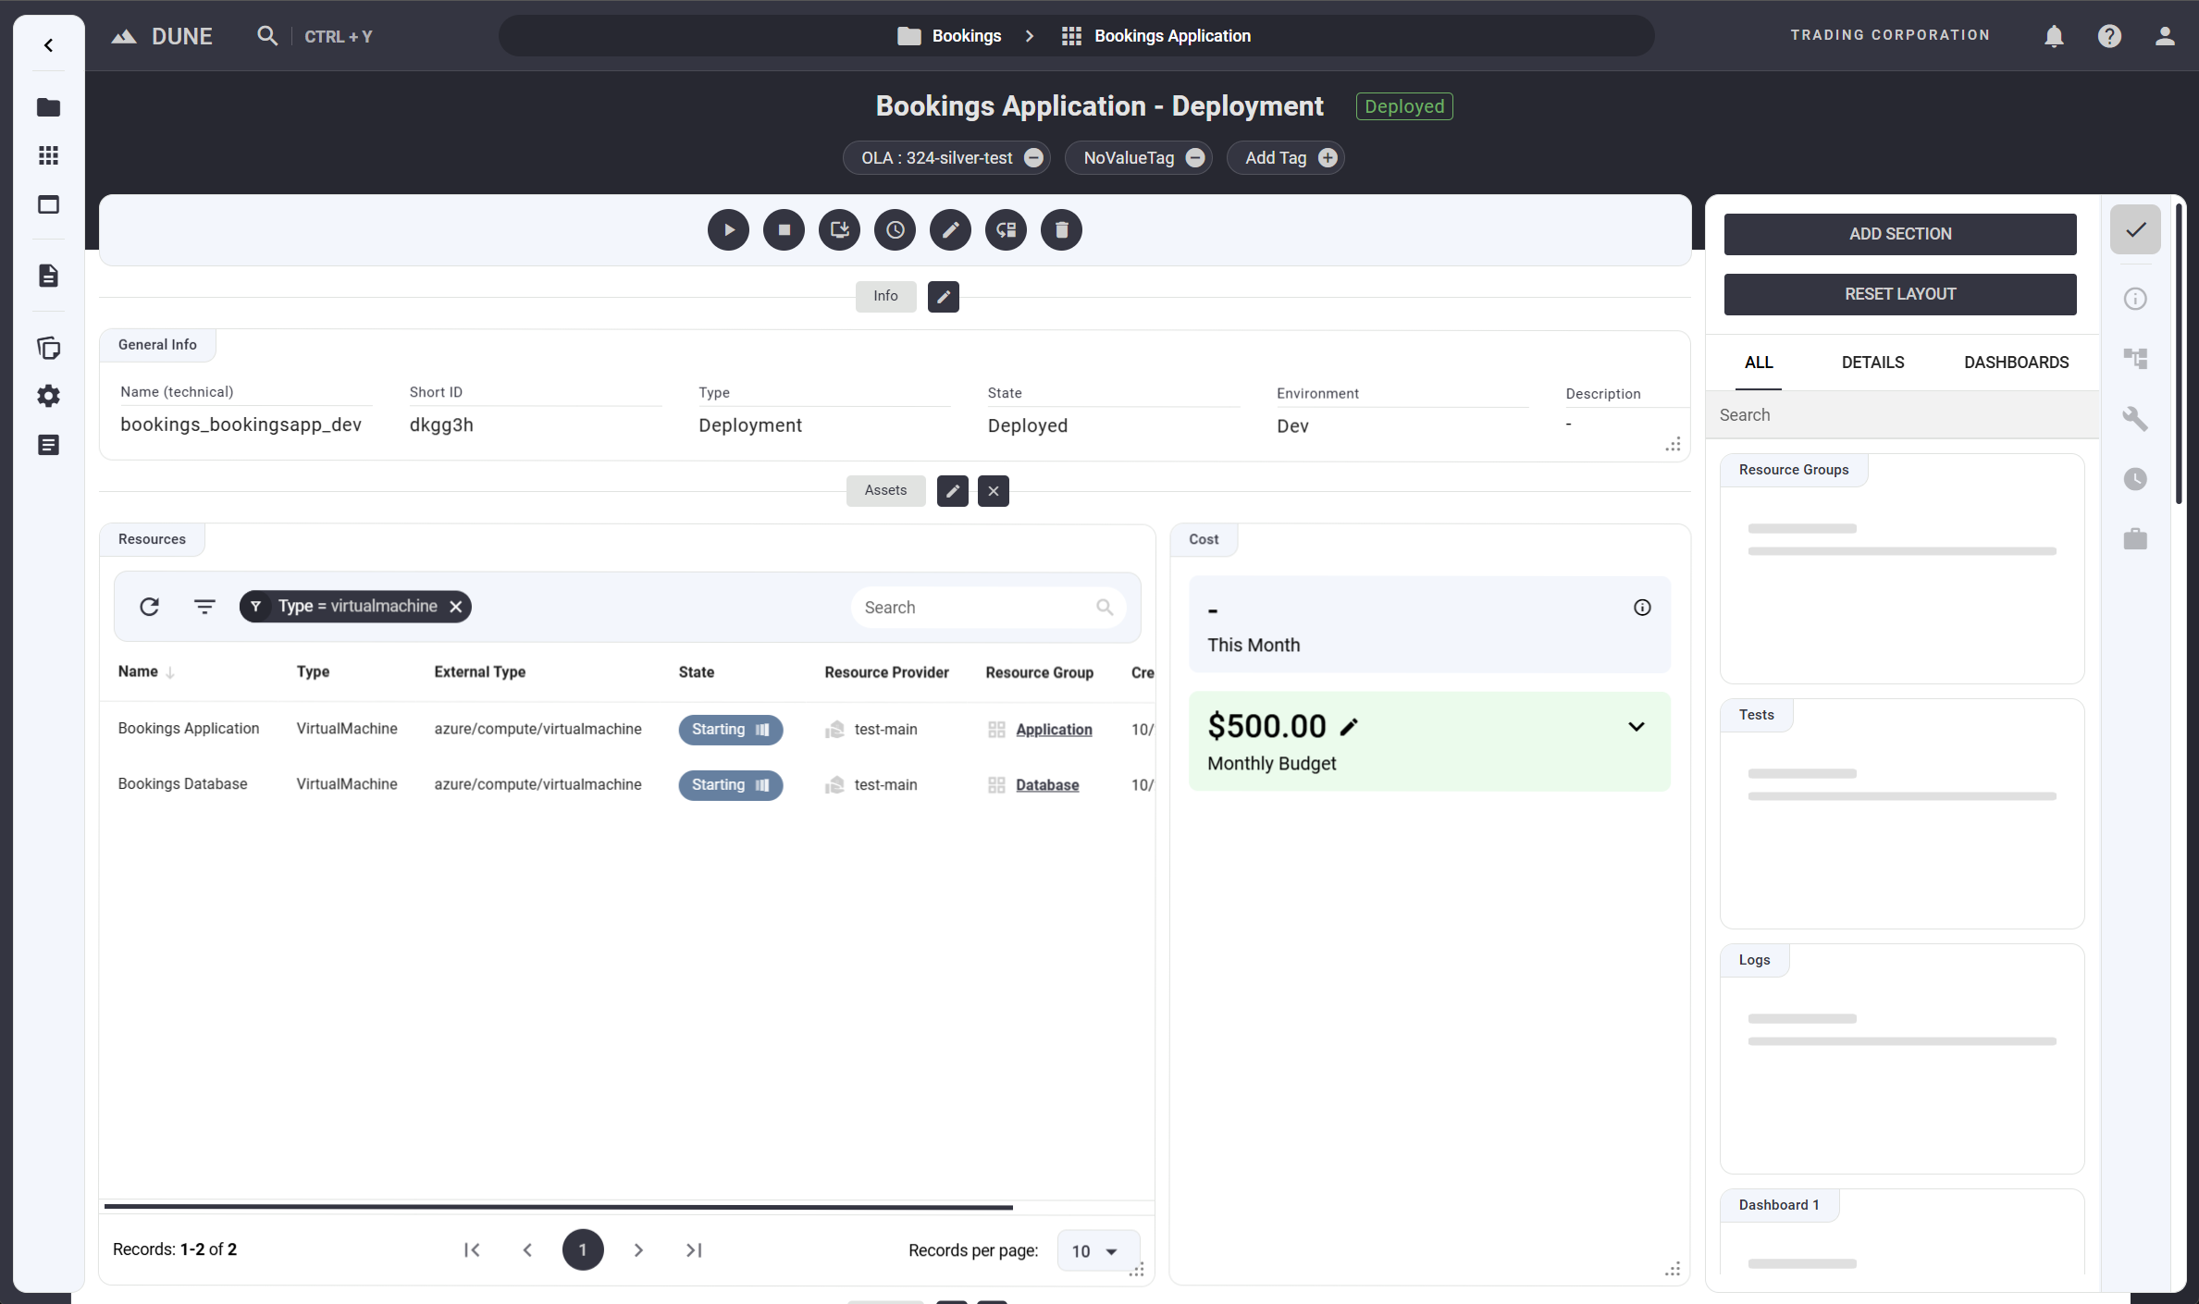The image size is (2199, 1304).
Task: Click the schedule clock toolbar icon
Action: (895, 230)
